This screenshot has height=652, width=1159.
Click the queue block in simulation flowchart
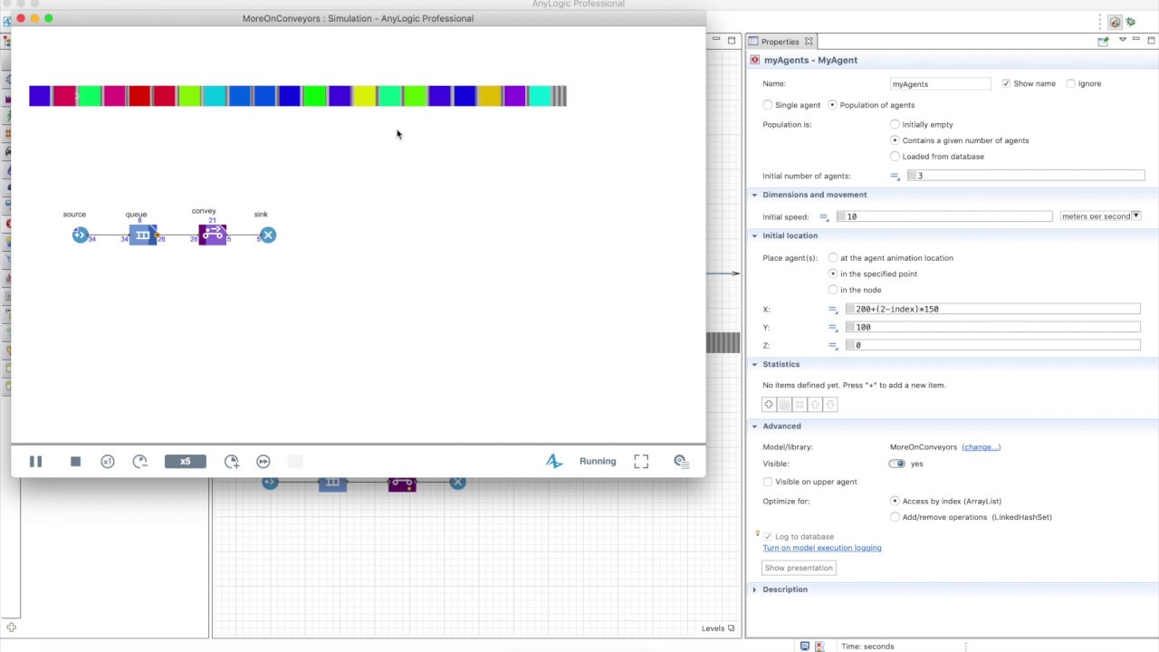(x=142, y=235)
